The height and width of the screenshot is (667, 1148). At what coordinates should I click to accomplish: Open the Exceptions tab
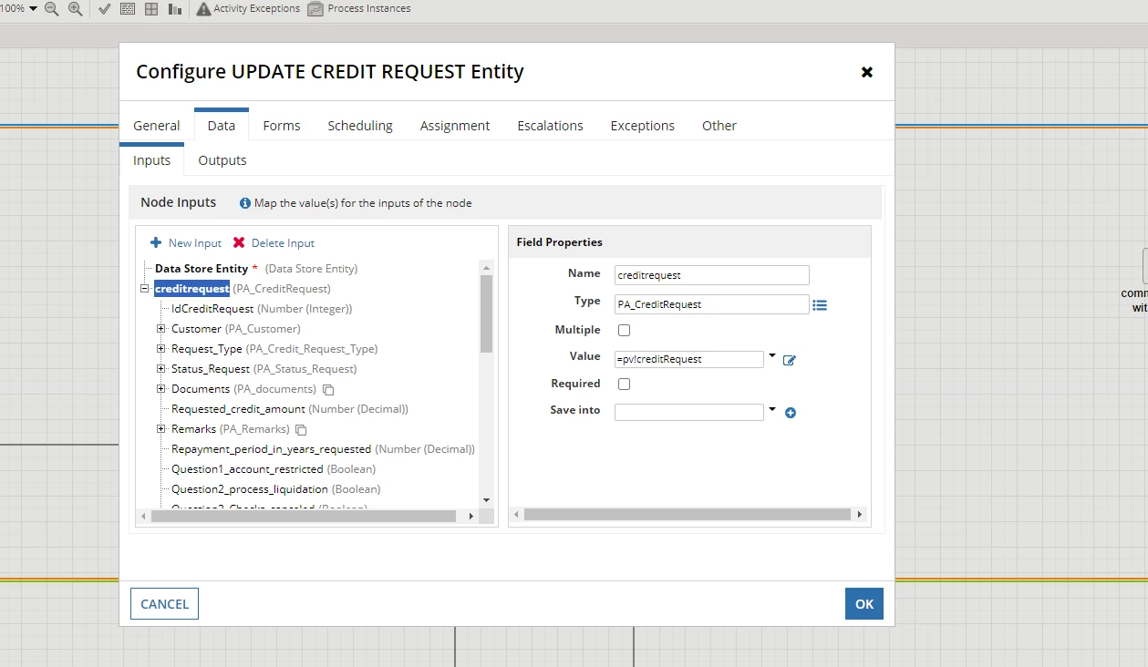pyautogui.click(x=643, y=126)
